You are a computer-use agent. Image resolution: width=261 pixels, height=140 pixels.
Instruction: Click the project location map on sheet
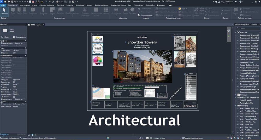point(101,94)
